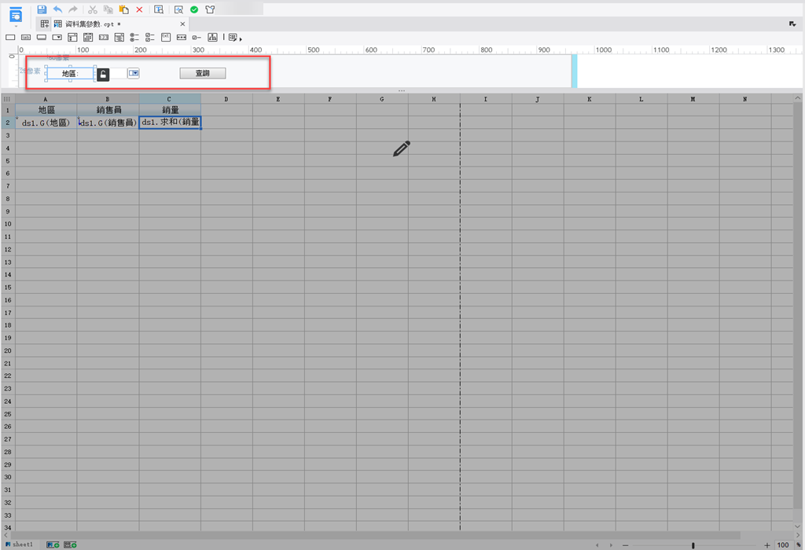Click the T-shirt theme icon
Viewport: 805px width, 550px height.
pyautogui.click(x=210, y=9)
